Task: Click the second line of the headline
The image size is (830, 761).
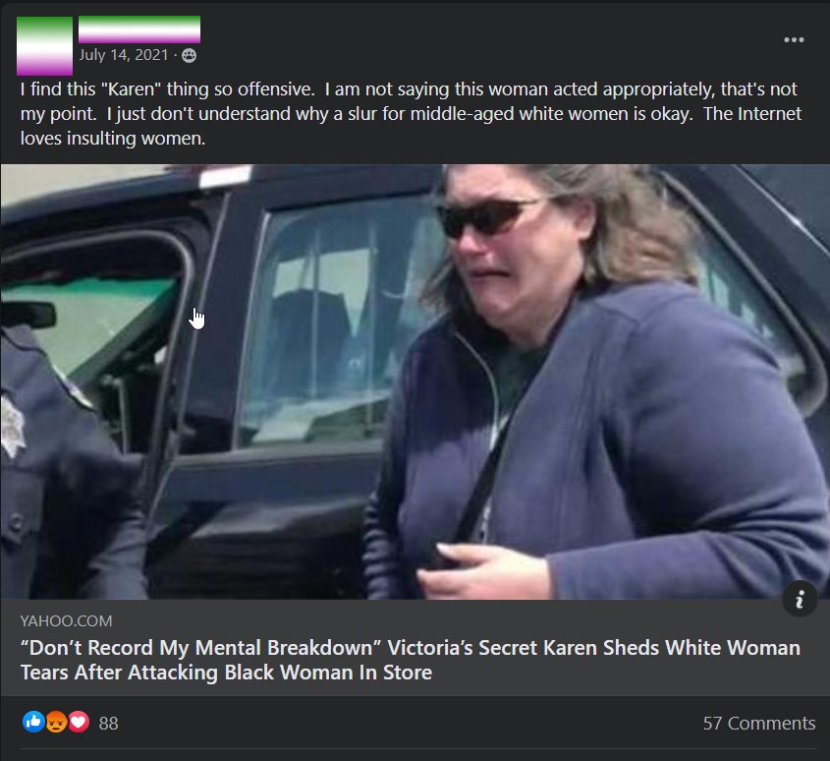Action: 226,673
